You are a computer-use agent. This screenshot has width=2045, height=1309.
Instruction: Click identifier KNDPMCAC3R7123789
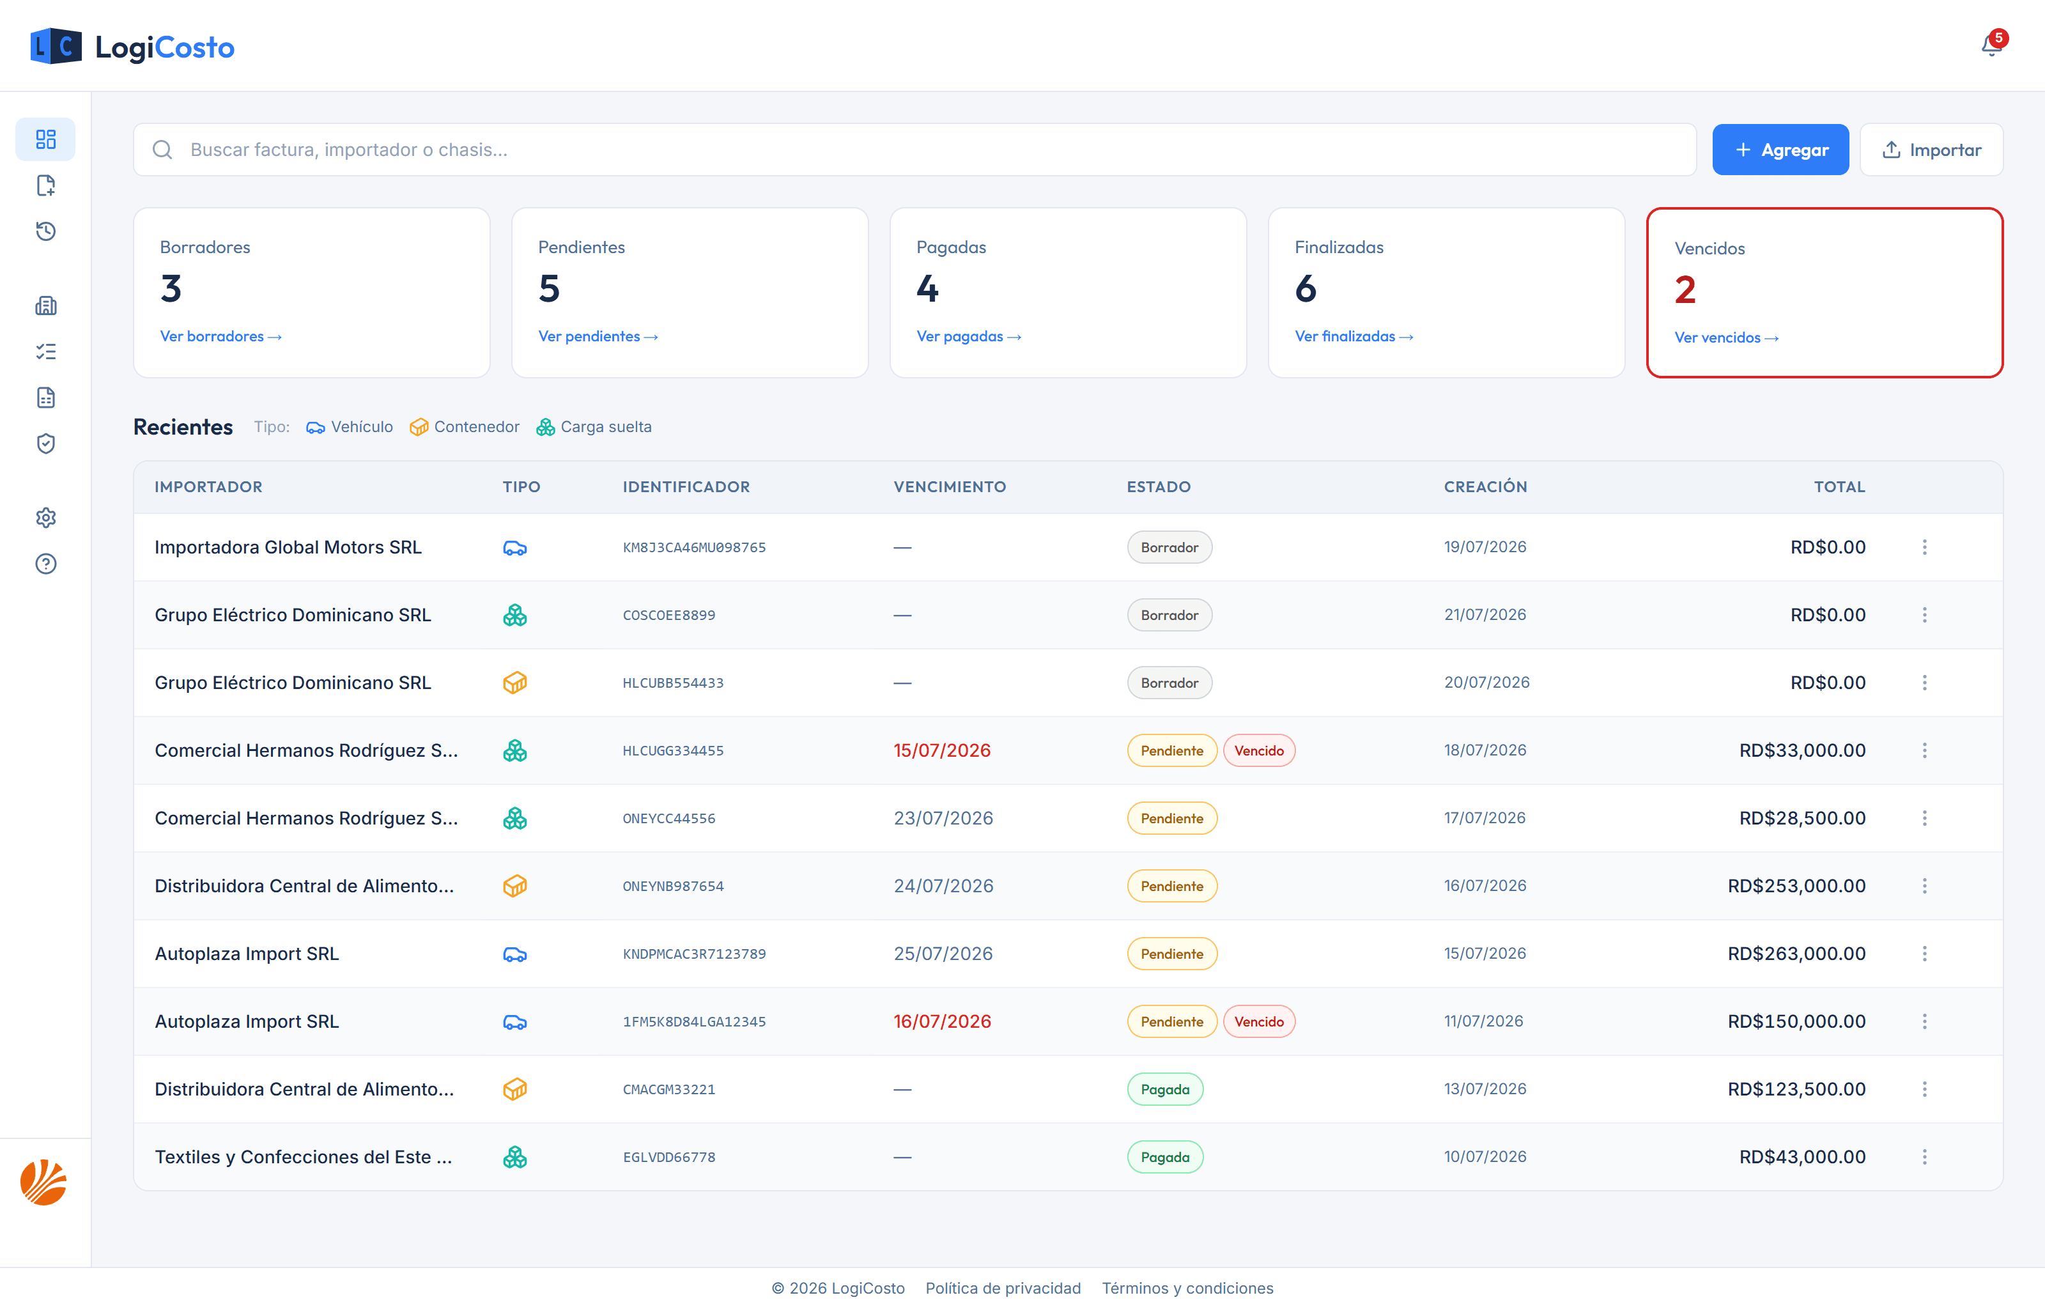tap(694, 954)
